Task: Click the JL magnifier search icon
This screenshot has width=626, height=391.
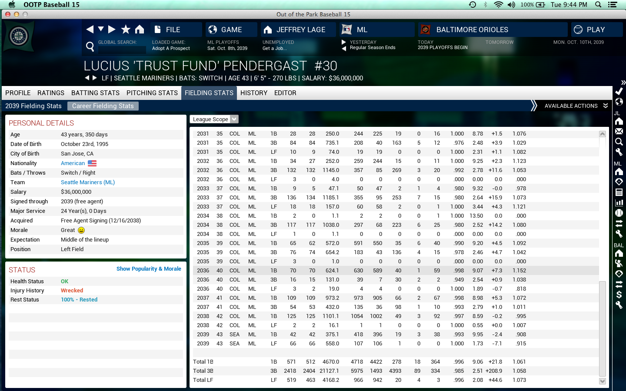Action: click(619, 142)
